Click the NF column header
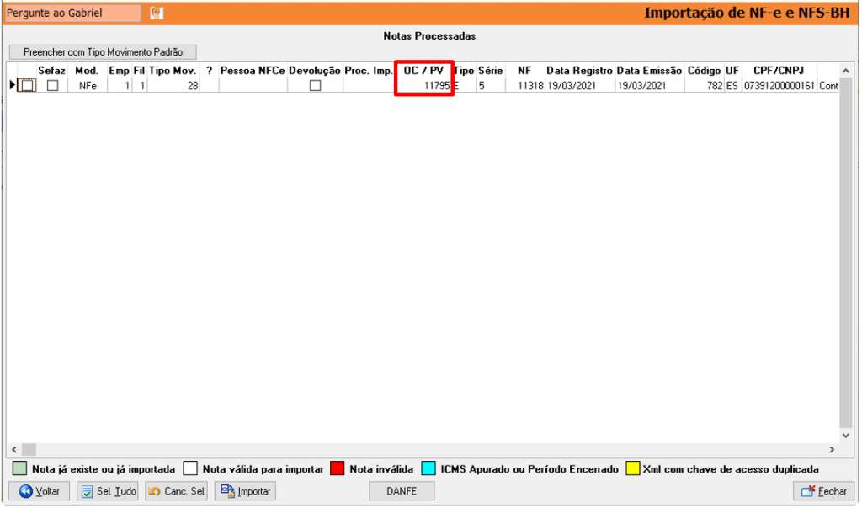 click(x=524, y=71)
